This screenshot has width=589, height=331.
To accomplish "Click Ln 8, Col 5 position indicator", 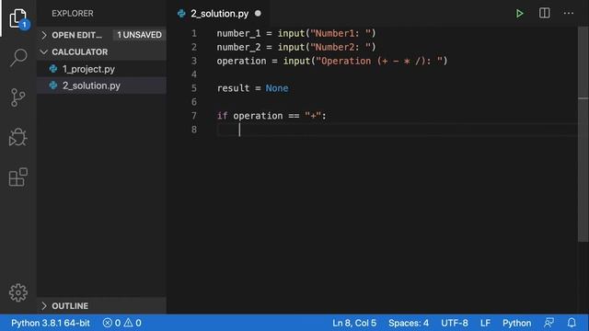I will pyautogui.click(x=353, y=323).
